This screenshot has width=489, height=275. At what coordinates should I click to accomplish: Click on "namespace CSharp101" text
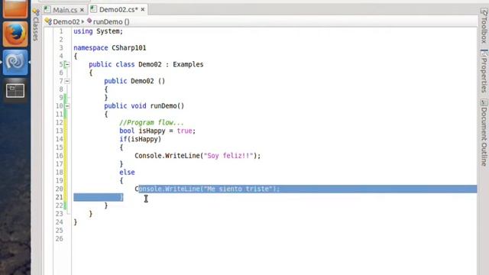[x=110, y=47]
